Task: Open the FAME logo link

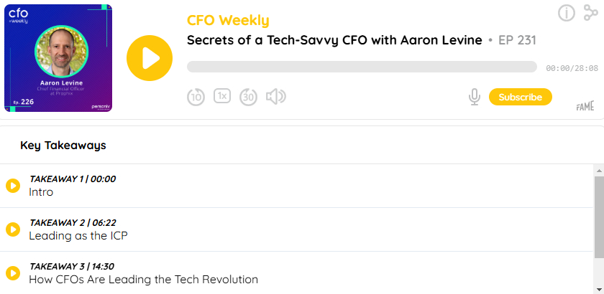Action: click(x=585, y=108)
